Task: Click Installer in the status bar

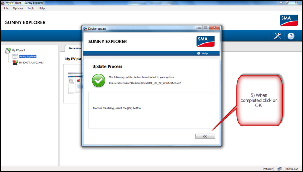Action: pyautogui.click(x=267, y=168)
